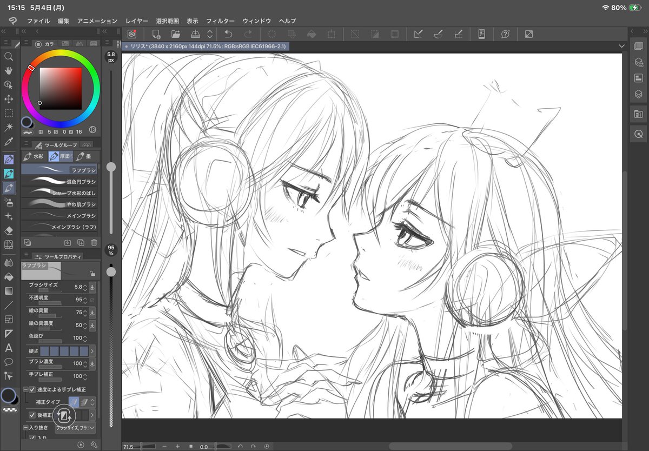Click the delete sub tool trash icon
Viewport: 649px width, 451px height.
pos(94,243)
